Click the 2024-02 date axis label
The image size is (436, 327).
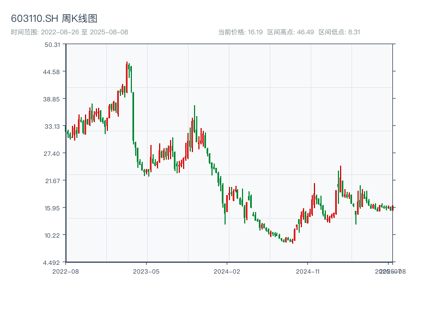click(x=227, y=271)
